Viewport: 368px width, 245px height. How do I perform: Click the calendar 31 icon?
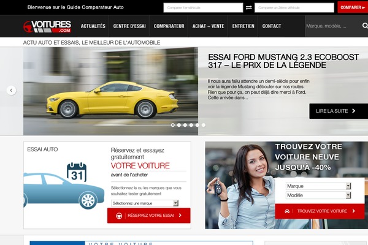pyautogui.click(x=77, y=172)
